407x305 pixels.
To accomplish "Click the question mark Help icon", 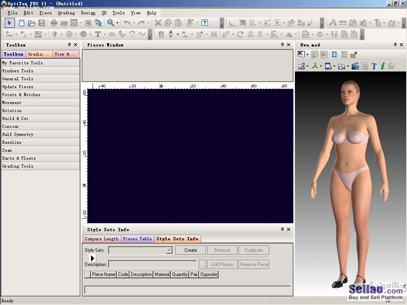I will [205, 23].
